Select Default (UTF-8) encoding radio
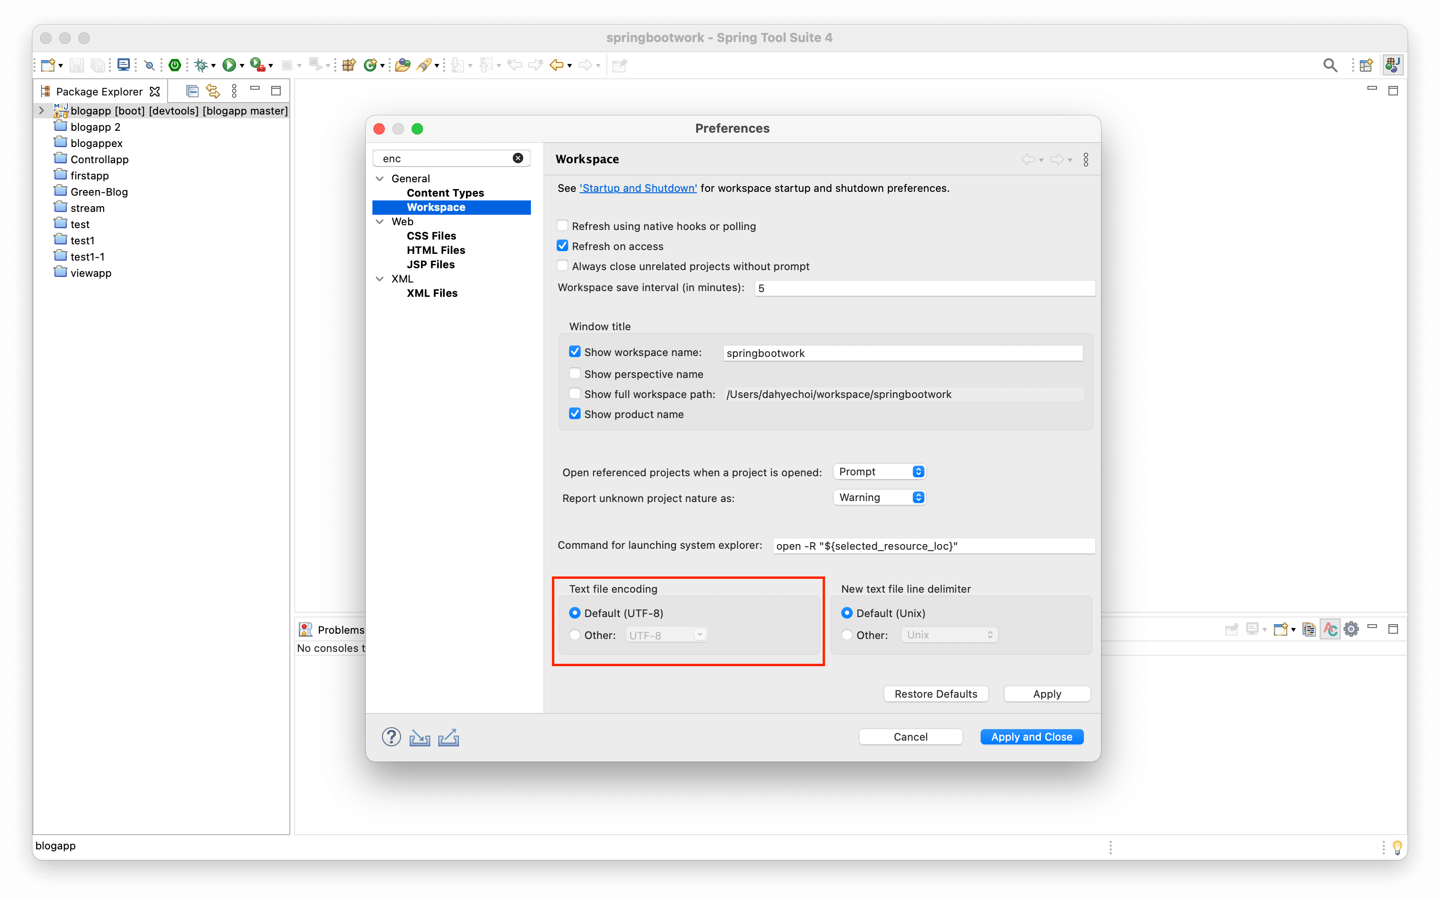This screenshot has width=1440, height=900. [575, 613]
